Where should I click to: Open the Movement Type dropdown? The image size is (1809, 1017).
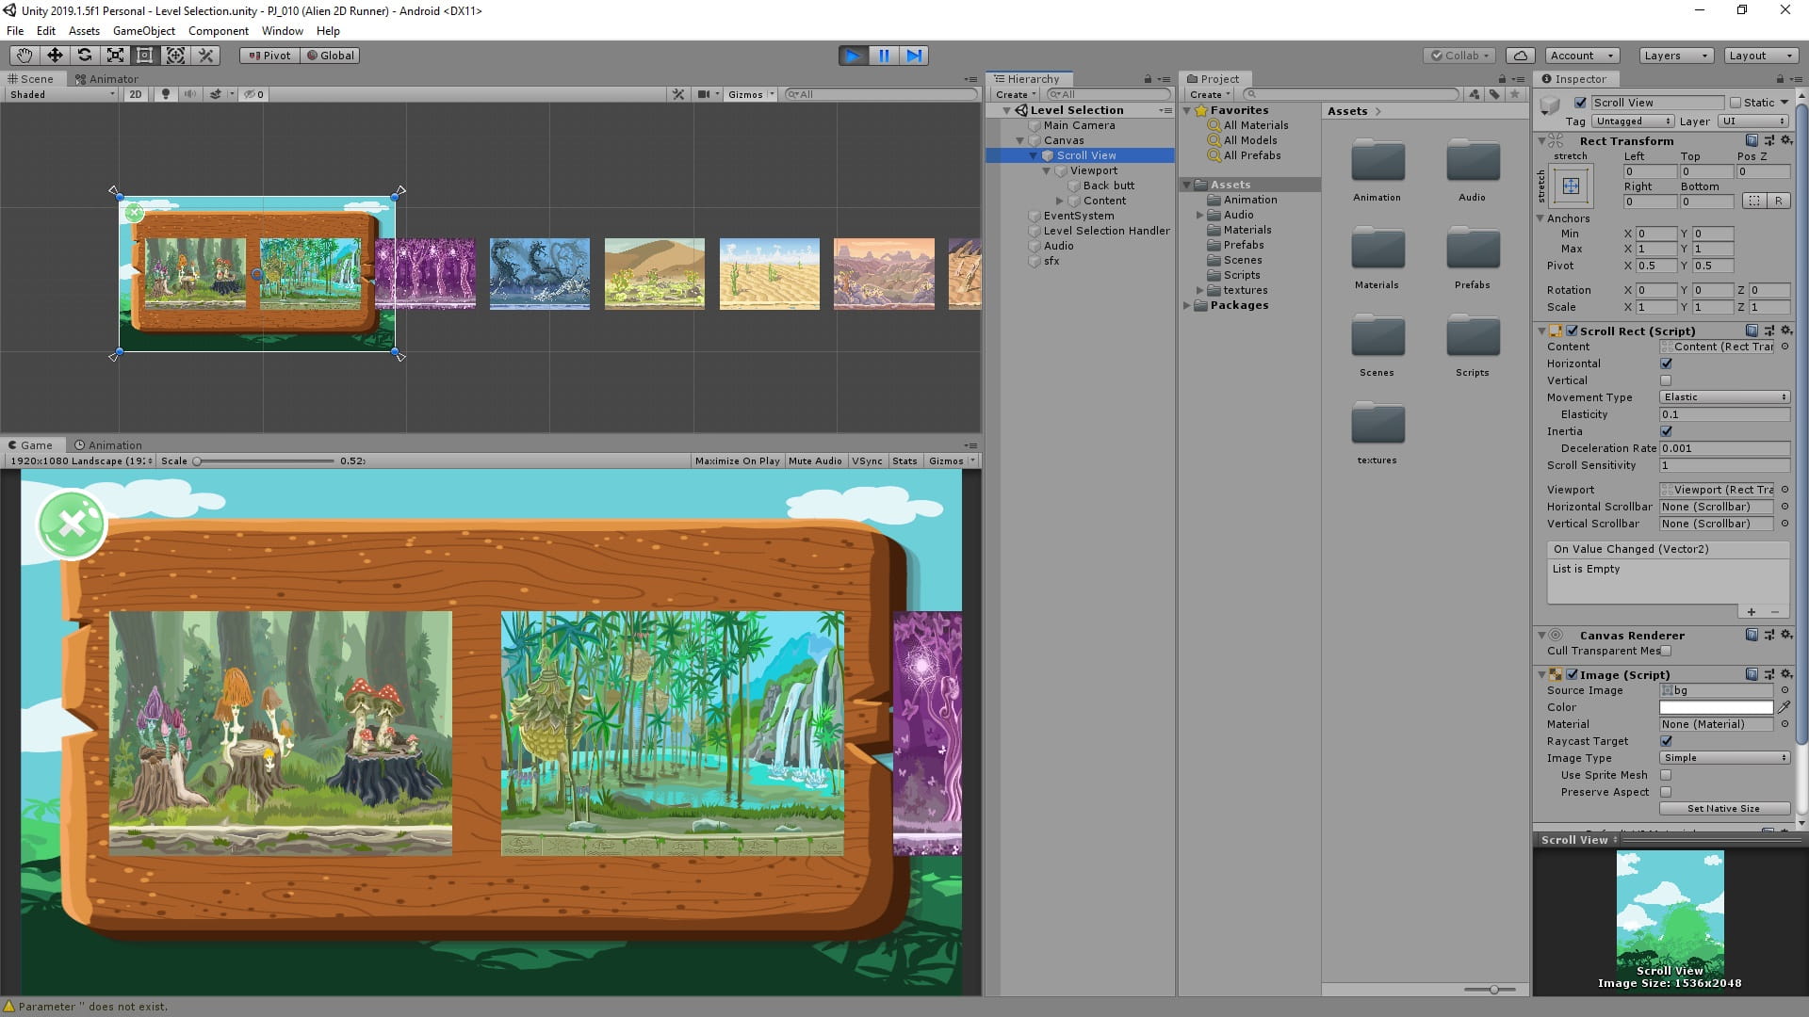(x=1724, y=397)
